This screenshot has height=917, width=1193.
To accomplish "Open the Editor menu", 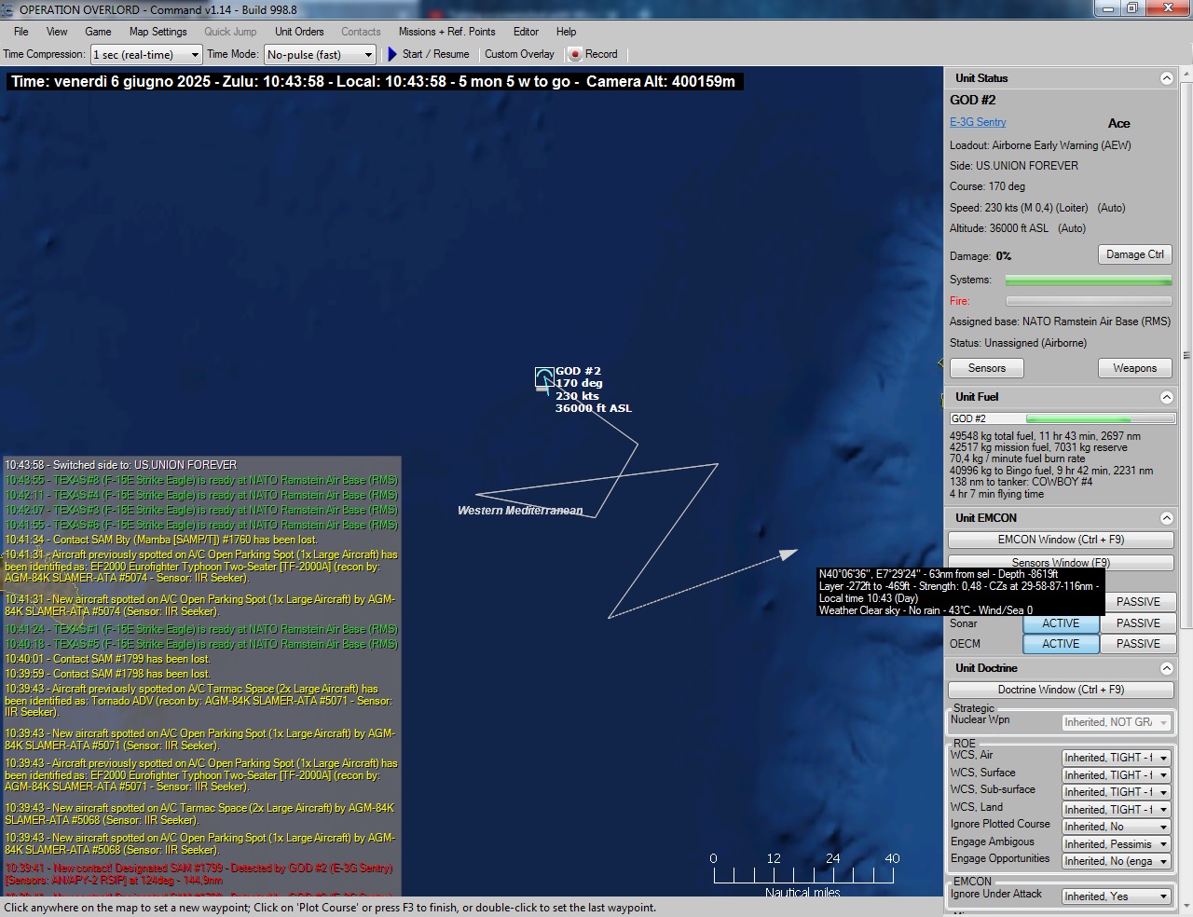I will pyautogui.click(x=526, y=32).
